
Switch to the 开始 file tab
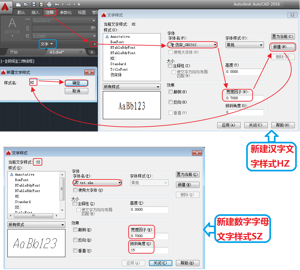click(14, 52)
